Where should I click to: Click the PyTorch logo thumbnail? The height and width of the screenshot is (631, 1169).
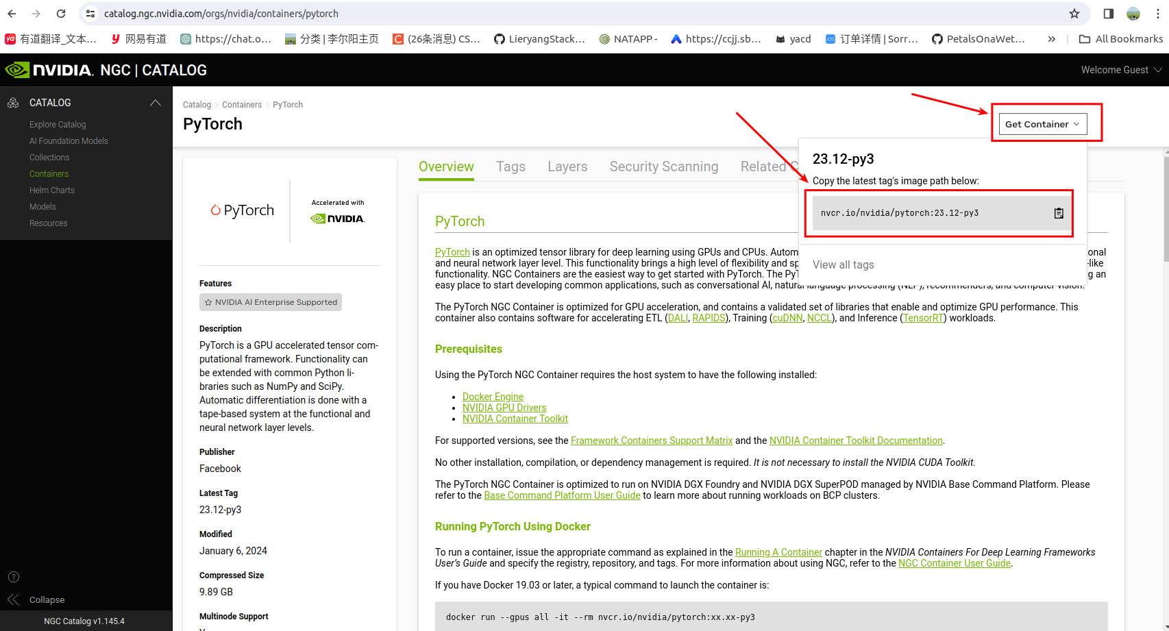pos(242,210)
